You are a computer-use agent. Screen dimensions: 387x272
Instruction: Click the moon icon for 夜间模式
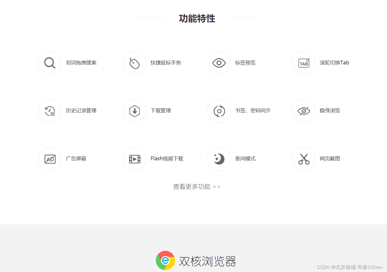219,159
